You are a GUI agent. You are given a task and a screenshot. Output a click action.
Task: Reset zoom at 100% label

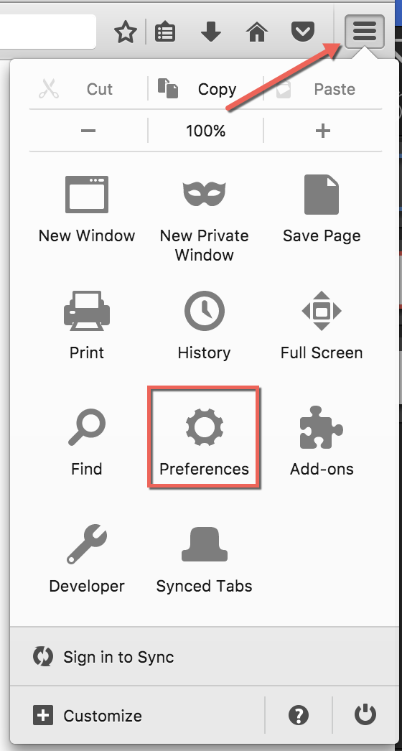pos(205,130)
